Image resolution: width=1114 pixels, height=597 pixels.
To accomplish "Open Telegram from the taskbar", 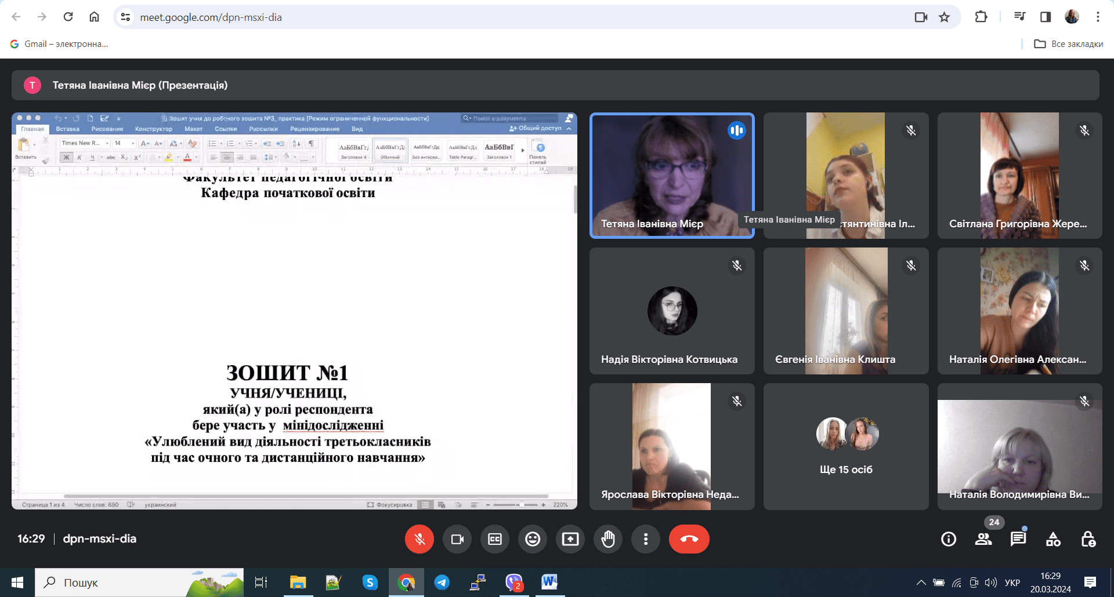I will (442, 583).
